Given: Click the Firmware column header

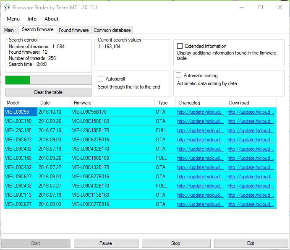Looking at the screenshot, I should coord(112,103).
